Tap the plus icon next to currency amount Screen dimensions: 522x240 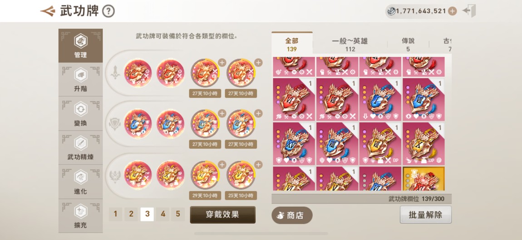click(x=452, y=11)
